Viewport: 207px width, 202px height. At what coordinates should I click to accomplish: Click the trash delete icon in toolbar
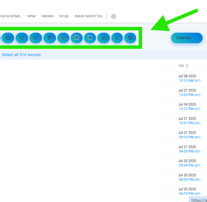coord(49,38)
